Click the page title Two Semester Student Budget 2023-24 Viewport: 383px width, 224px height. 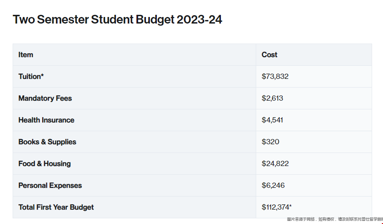117,20
